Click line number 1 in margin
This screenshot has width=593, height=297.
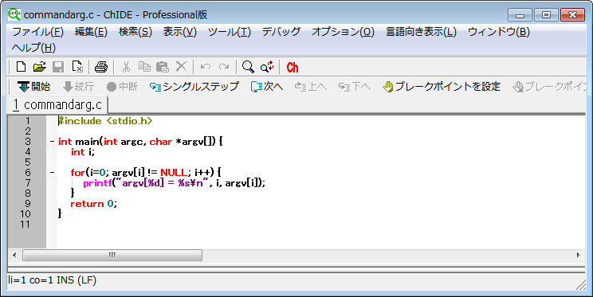[28, 121]
